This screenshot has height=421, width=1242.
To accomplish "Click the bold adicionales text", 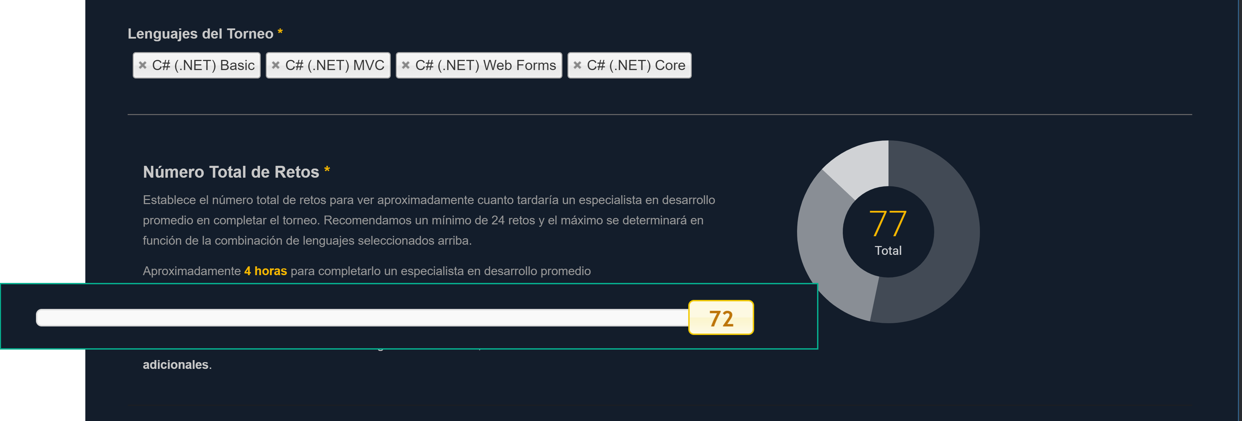I will click(x=175, y=364).
